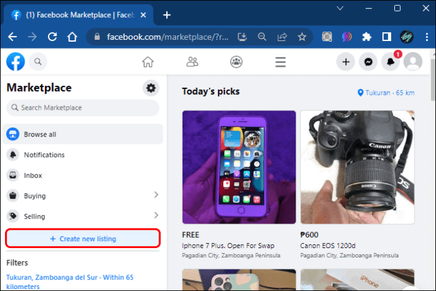This screenshot has width=436, height=291.
Task: Click the install app icon in address bar
Action: 242,37
